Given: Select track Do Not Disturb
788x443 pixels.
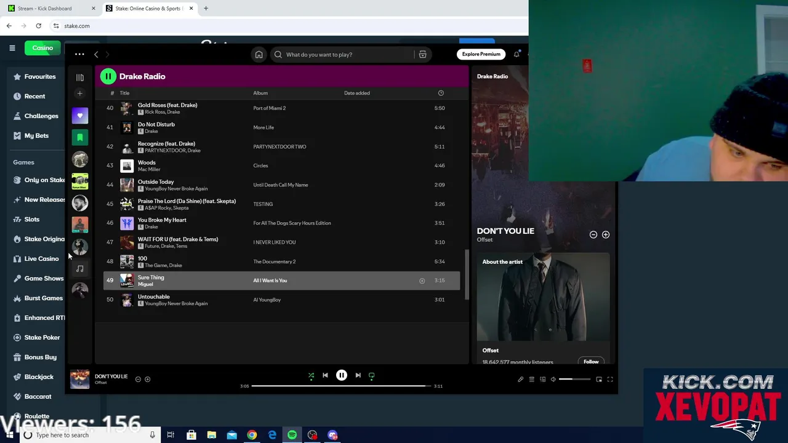Looking at the screenshot, I should tap(281, 127).
